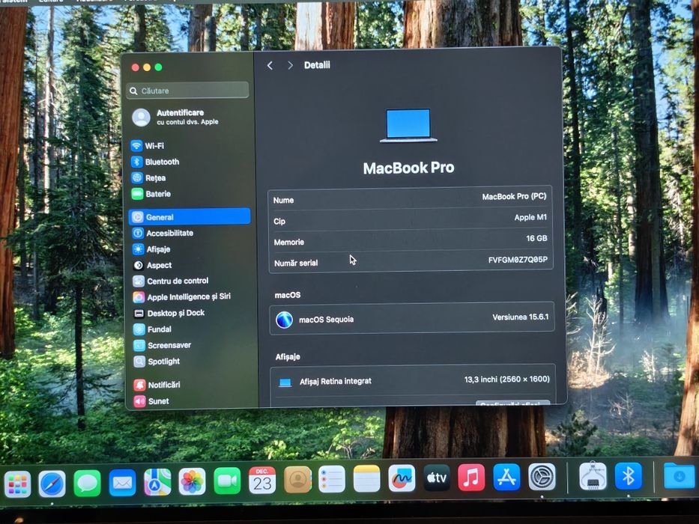Click Autentificare cu contul Apple
Viewport: 699px width, 524px height.
pyautogui.click(x=175, y=118)
